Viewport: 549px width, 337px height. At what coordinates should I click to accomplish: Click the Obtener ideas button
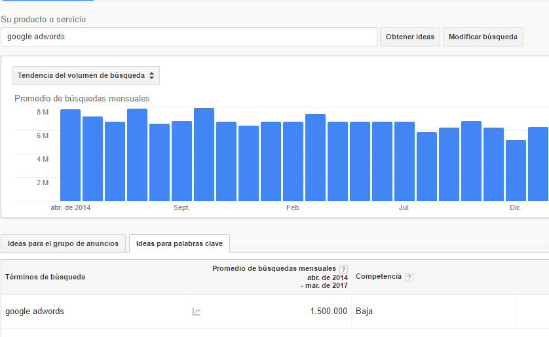[x=410, y=37]
